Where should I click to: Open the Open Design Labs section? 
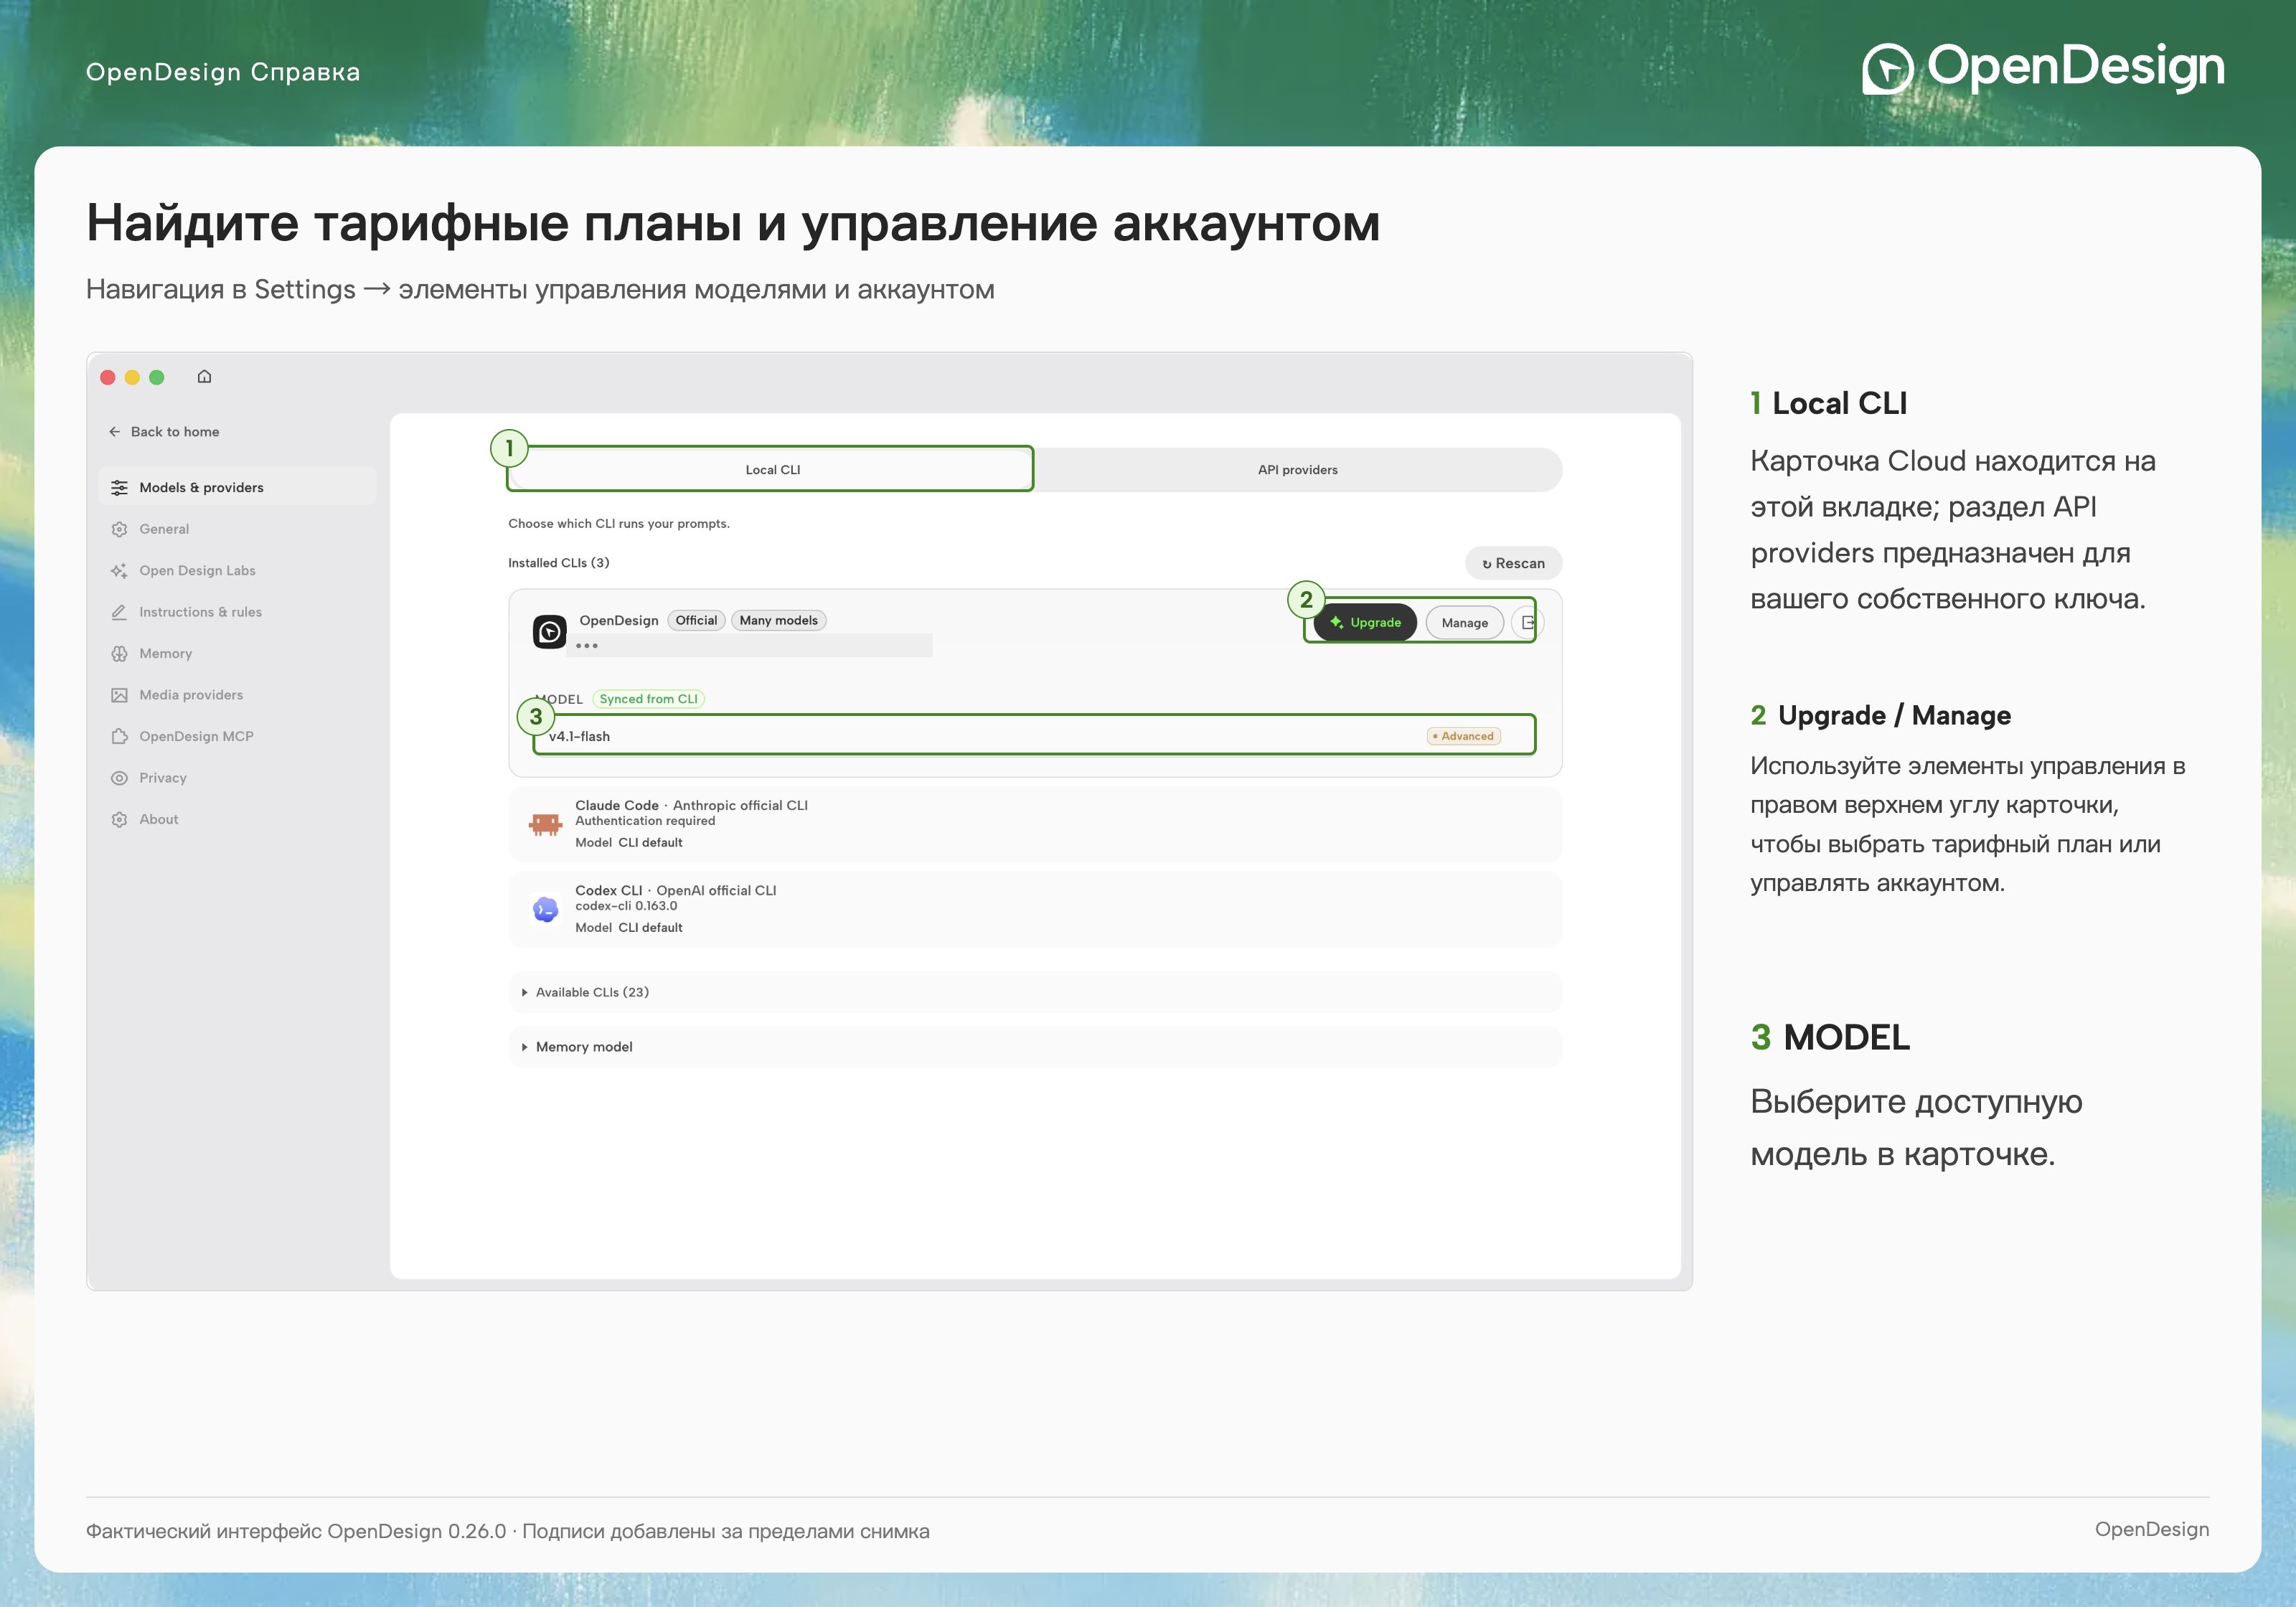tap(238, 571)
